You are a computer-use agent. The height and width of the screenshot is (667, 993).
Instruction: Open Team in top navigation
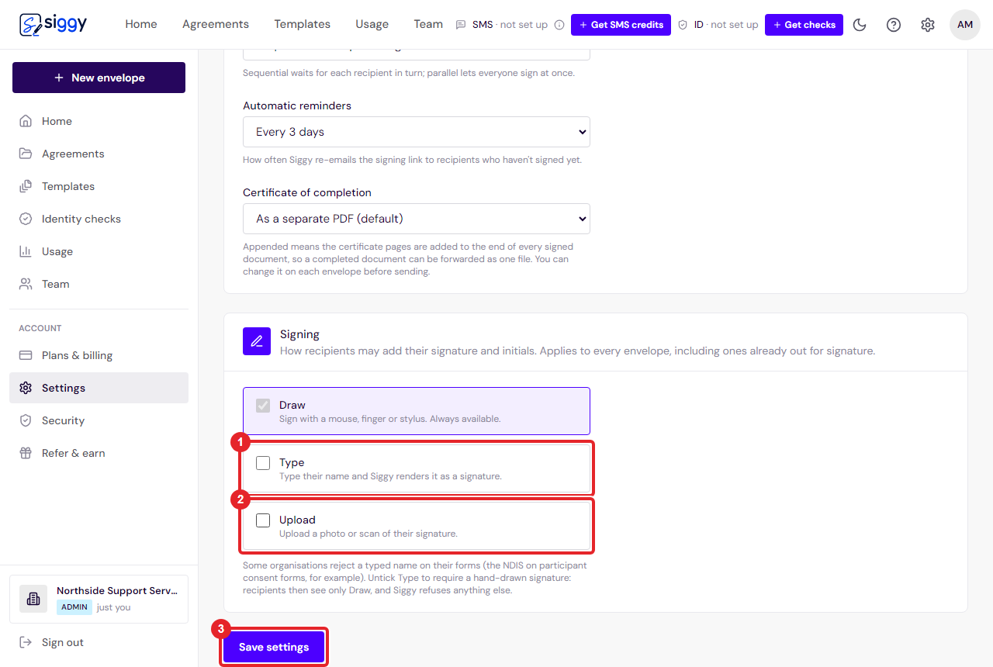point(428,24)
